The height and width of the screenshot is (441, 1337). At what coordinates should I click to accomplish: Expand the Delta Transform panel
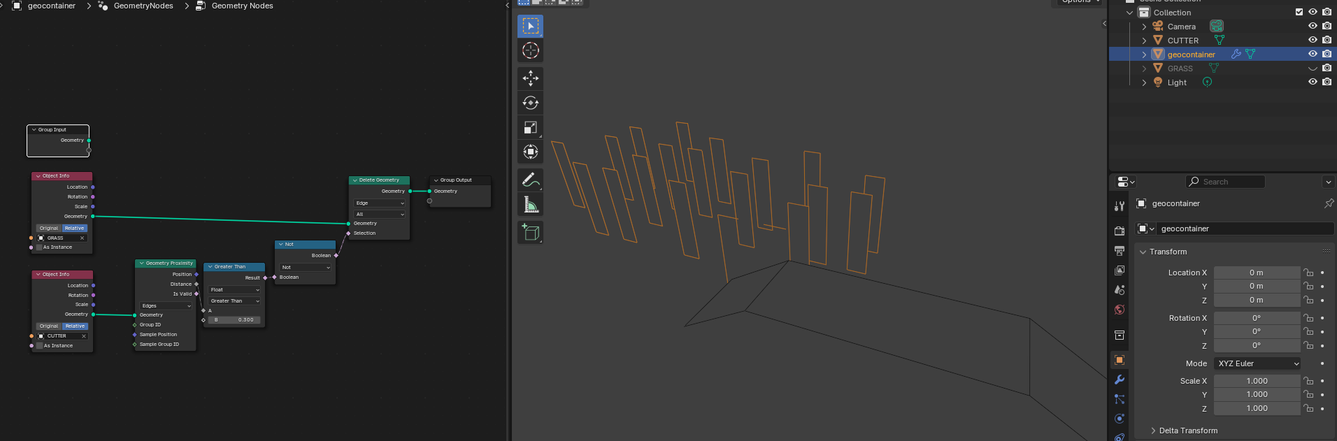[1153, 431]
